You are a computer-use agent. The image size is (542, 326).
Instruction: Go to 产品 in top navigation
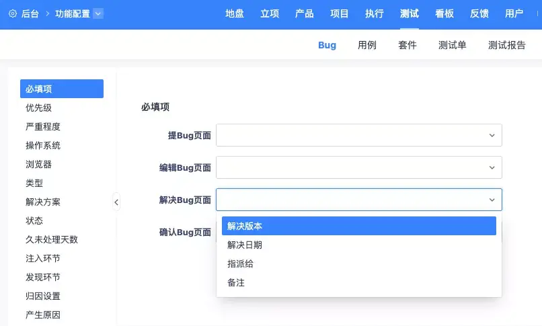point(304,14)
